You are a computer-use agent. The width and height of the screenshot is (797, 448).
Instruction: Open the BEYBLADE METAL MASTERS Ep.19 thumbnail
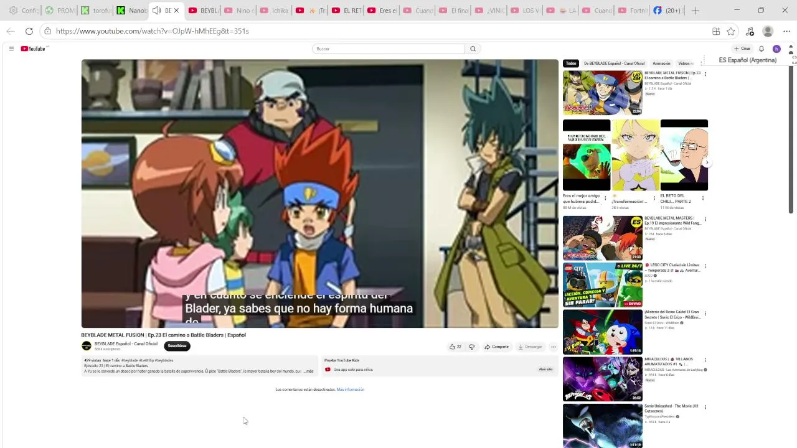(x=602, y=238)
